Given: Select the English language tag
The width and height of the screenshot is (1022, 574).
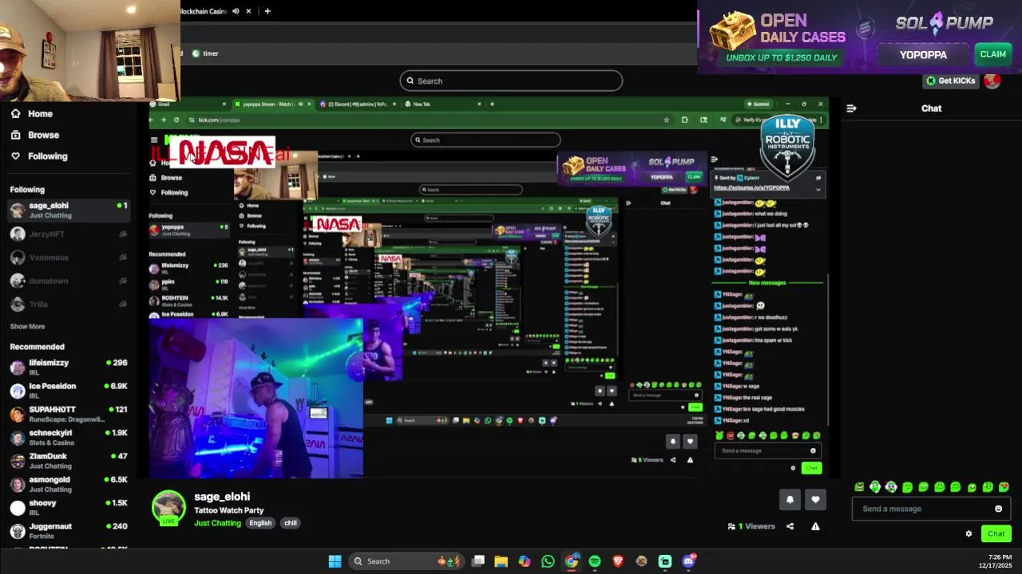Looking at the screenshot, I should tap(260, 523).
